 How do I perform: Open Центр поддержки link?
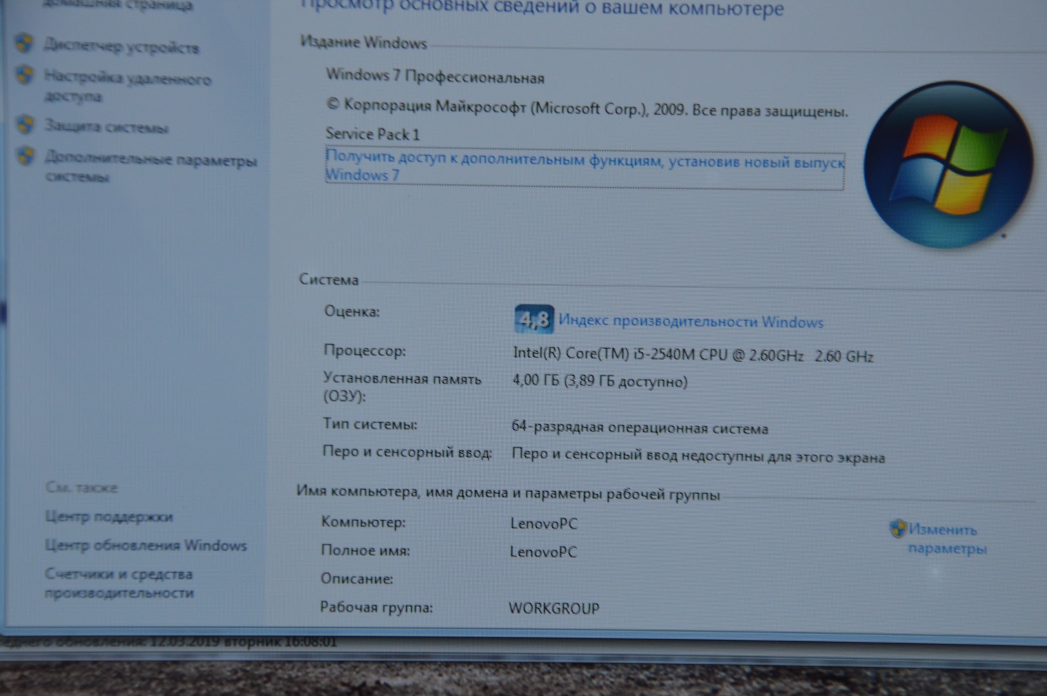109,516
